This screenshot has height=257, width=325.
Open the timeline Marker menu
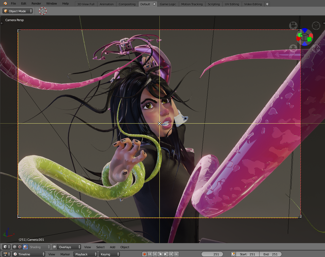[65, 254]
